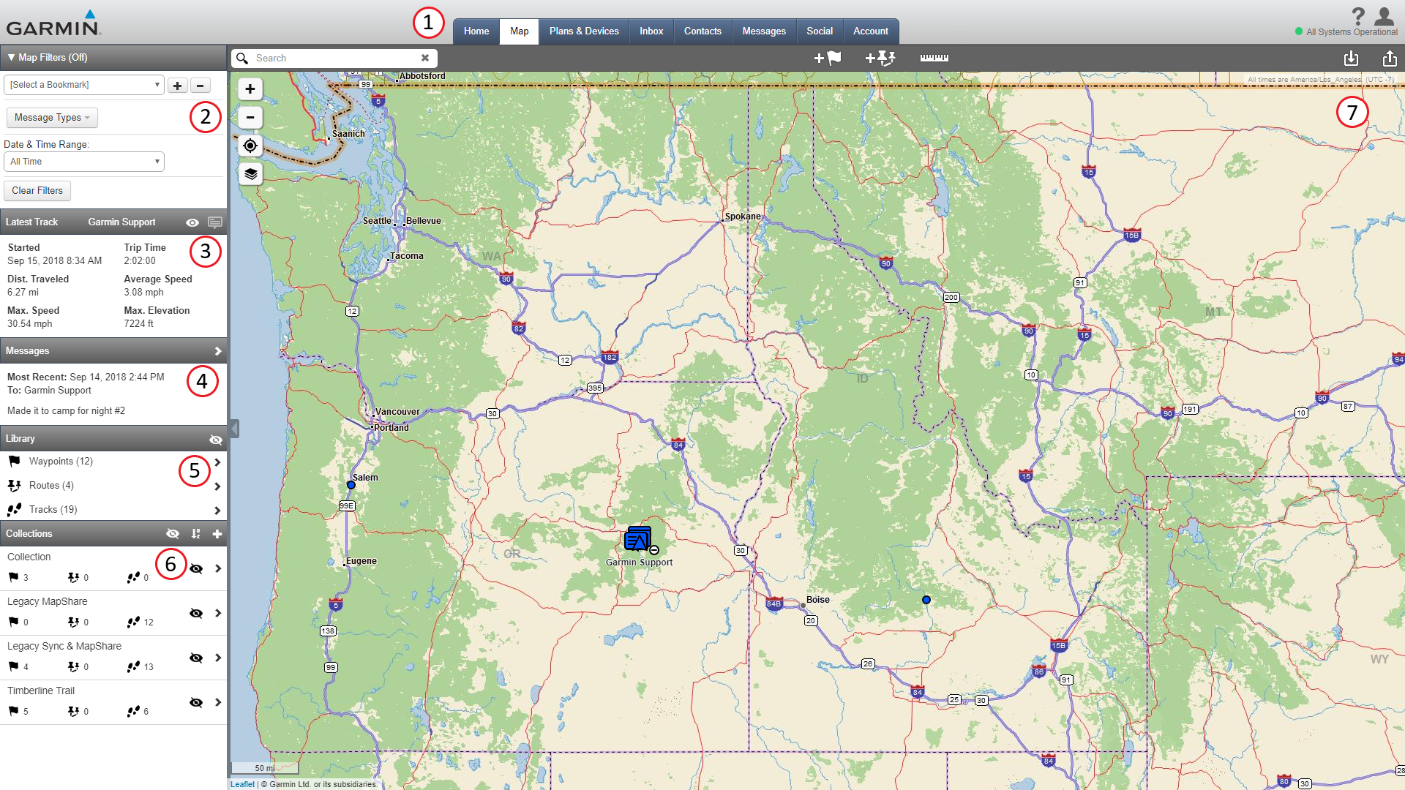Expand Legacy Sync & MapShare collection
The width and height of the screenshot is (1405, 790).
[x=218, y=658]
